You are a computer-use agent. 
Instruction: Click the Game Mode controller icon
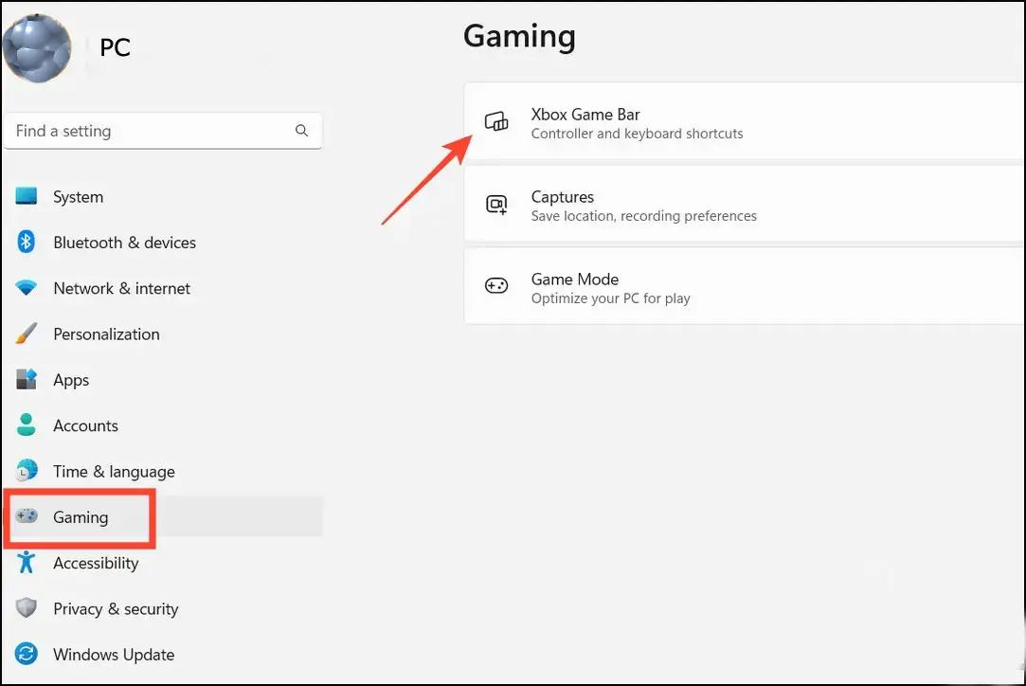click(496, 286)
